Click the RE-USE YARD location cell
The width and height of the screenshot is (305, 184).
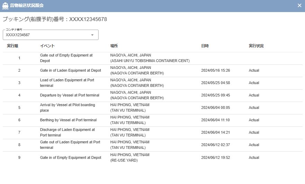[124, 160]
